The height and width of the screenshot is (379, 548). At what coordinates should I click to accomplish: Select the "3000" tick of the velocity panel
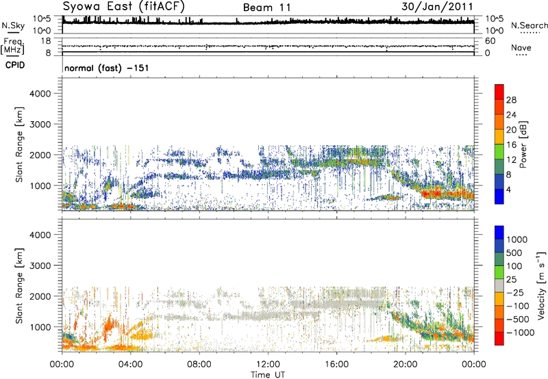click(x=40, y=265)
